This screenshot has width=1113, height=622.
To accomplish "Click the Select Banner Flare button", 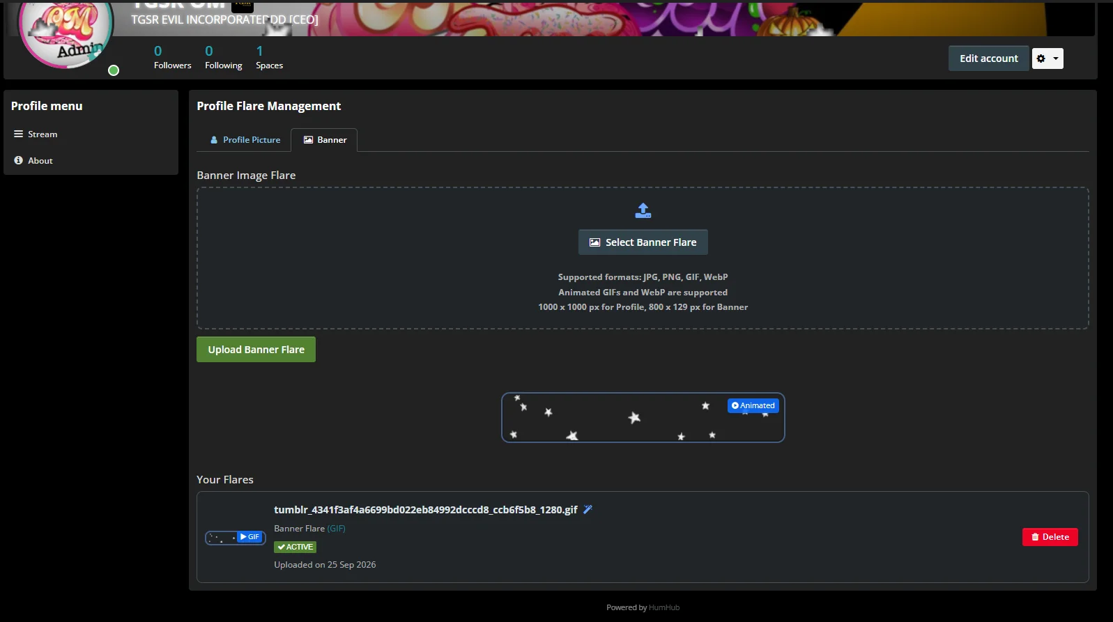I will (x=643, y=242).
